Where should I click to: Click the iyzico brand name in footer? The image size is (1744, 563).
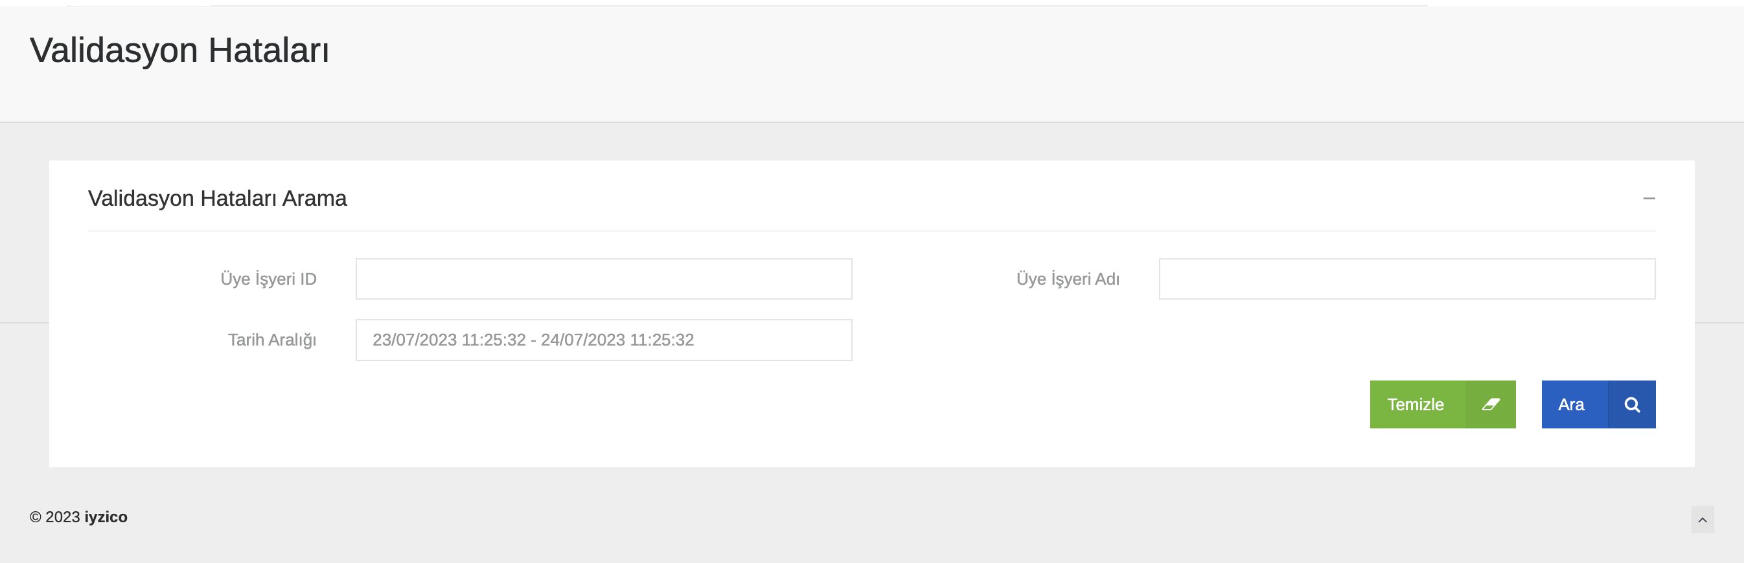coord(106,517)
